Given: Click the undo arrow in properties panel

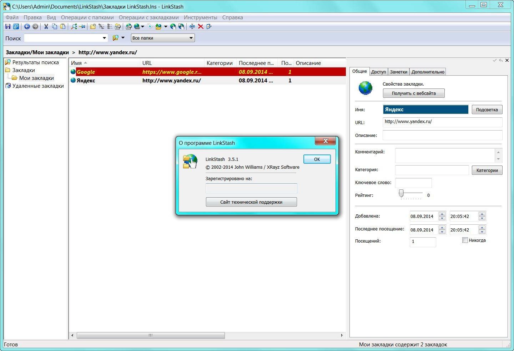Looking at the screenshot, I should coord(501,60).
